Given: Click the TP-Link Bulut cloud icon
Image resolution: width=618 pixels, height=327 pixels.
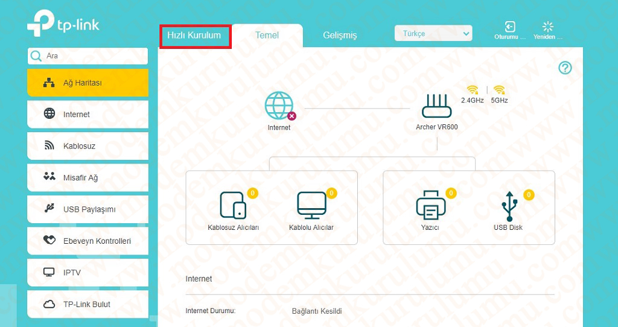Looking at the screenshot, I should [x=49, y=303].
